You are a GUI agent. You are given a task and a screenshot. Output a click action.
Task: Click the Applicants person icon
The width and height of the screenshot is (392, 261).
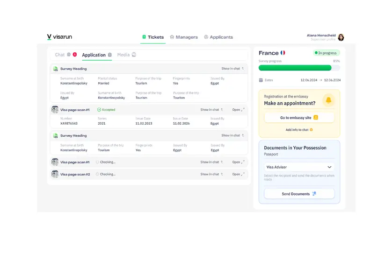click(x=206, y=37)
